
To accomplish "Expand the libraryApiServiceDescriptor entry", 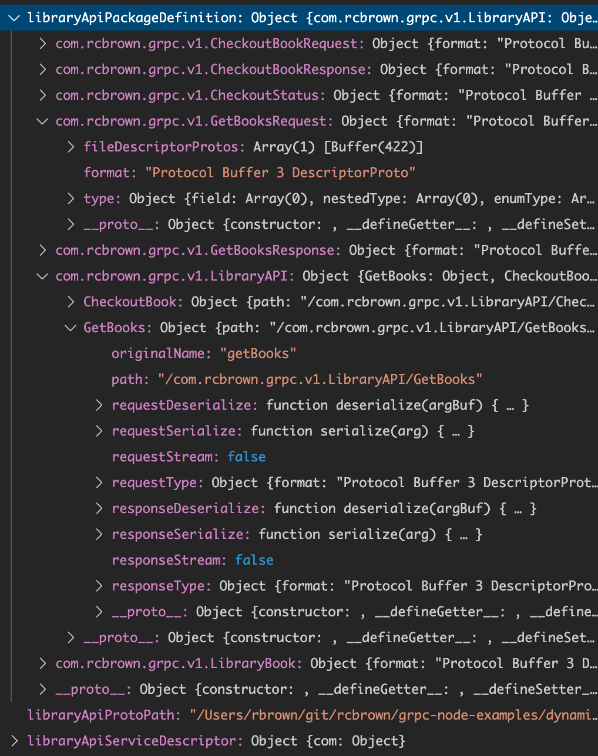I will (14, 741).
